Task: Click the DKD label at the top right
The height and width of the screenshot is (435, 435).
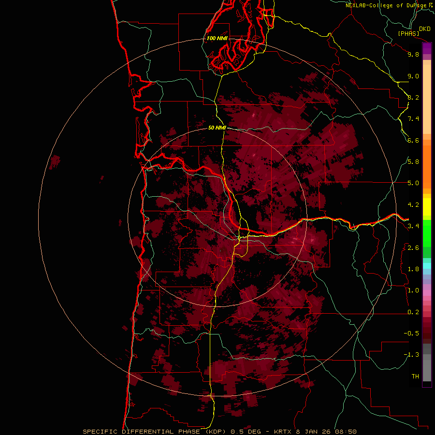Action: [x=425, y=29]
